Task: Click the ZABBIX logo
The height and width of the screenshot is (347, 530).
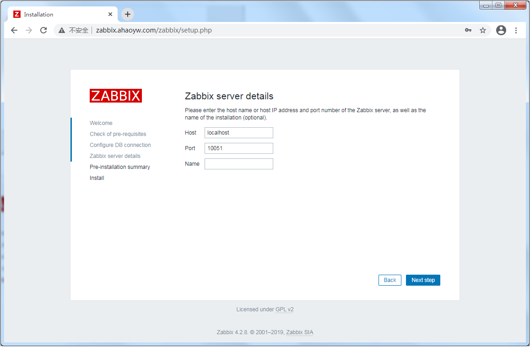Action: [x=116, y=96]
